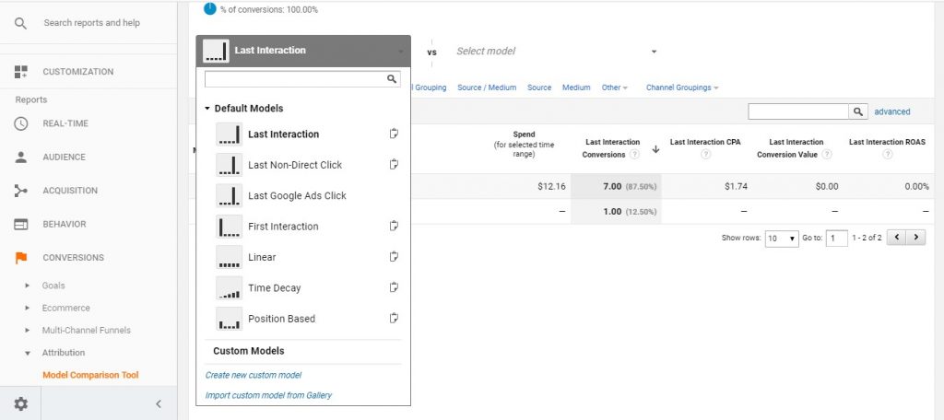The width and height of the screenshot is (944, 420).
Task: Collapse the Default Models section
Action: (207, 109)
